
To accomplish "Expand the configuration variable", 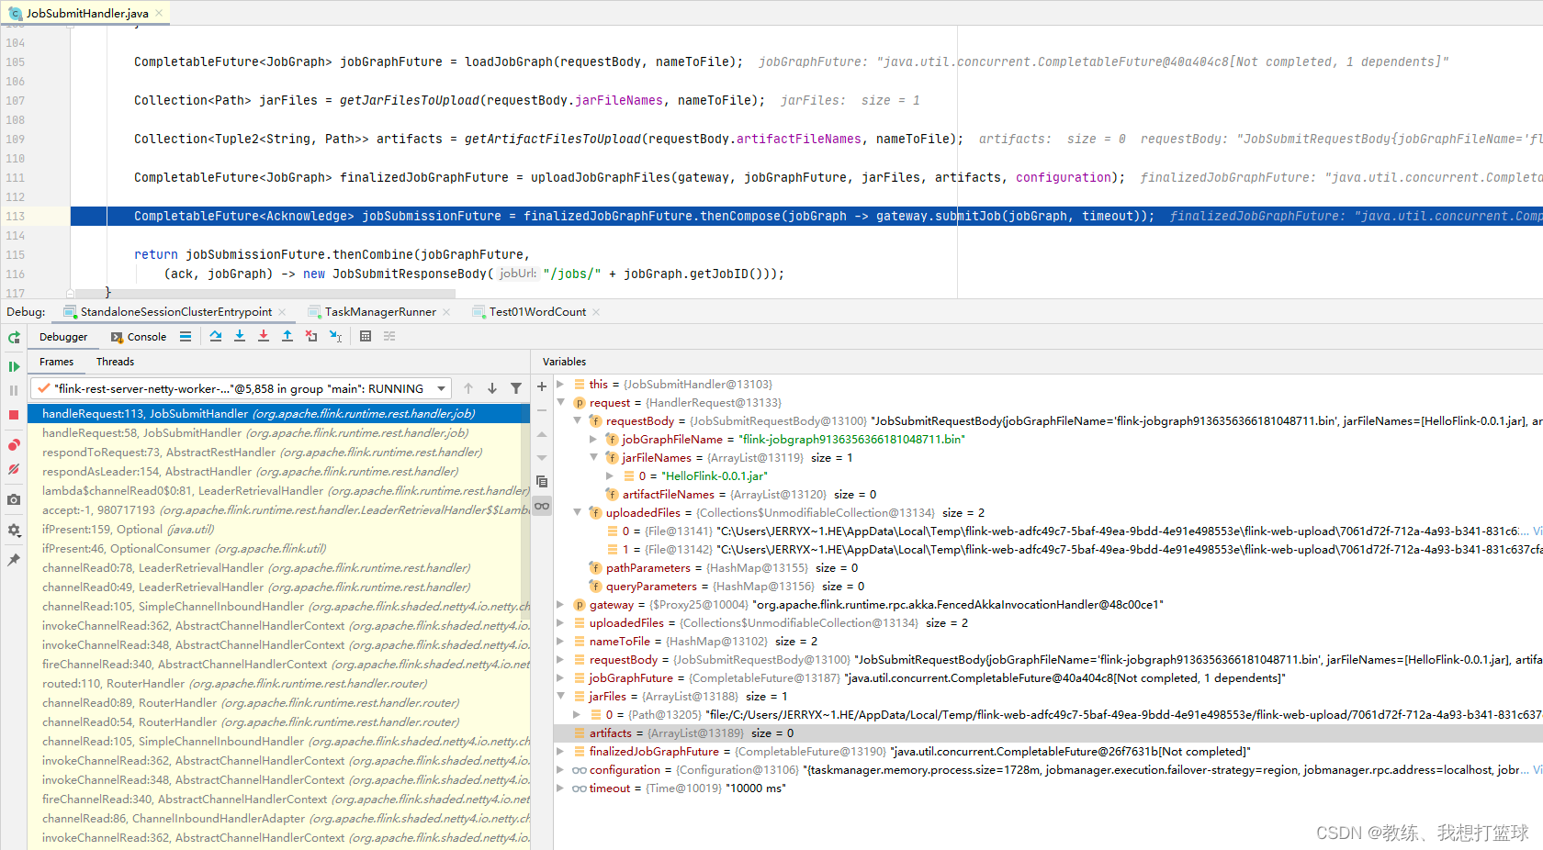I will 560,770.
